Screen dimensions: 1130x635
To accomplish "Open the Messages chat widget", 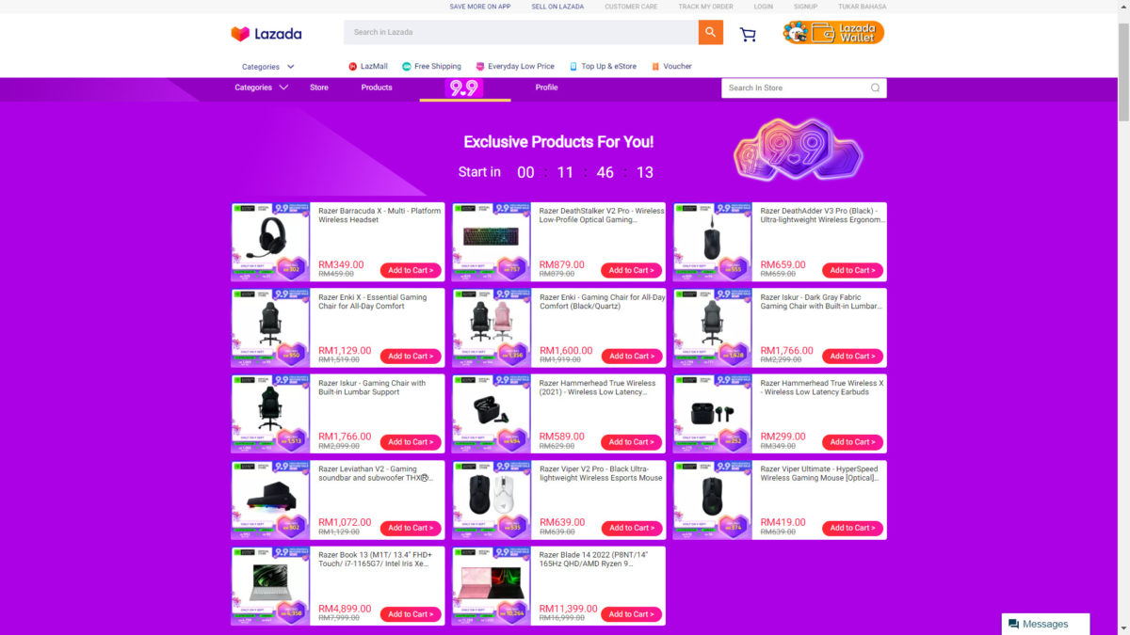I will pyautogui.click(x=1045, y=624).
